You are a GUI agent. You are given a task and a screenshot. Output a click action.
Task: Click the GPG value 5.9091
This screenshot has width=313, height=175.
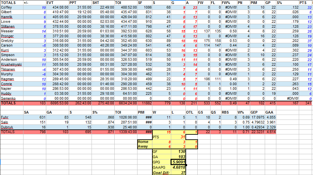178,162
